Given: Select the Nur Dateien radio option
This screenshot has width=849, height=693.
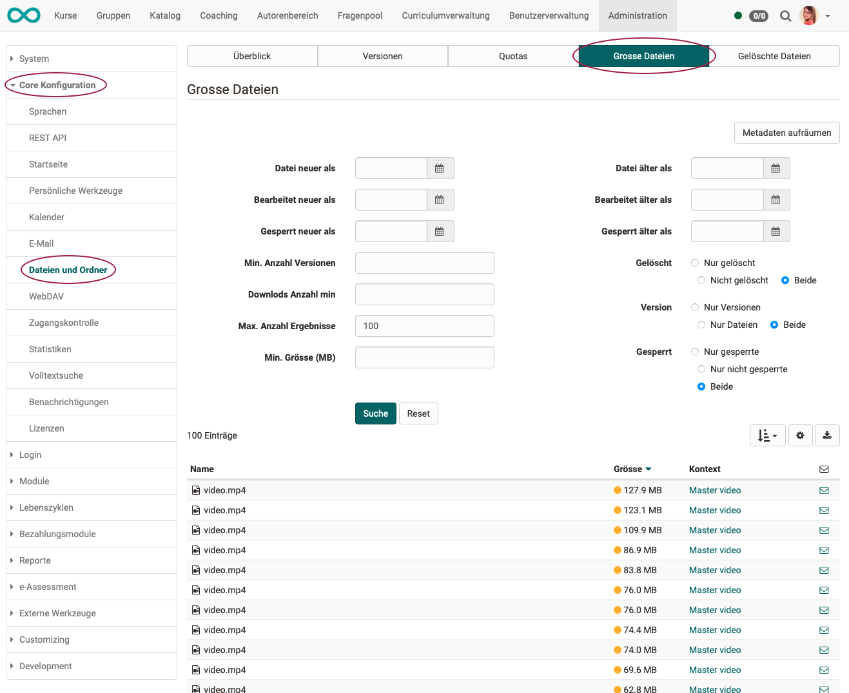Looking at the screenshot, I should click(701, 325).
